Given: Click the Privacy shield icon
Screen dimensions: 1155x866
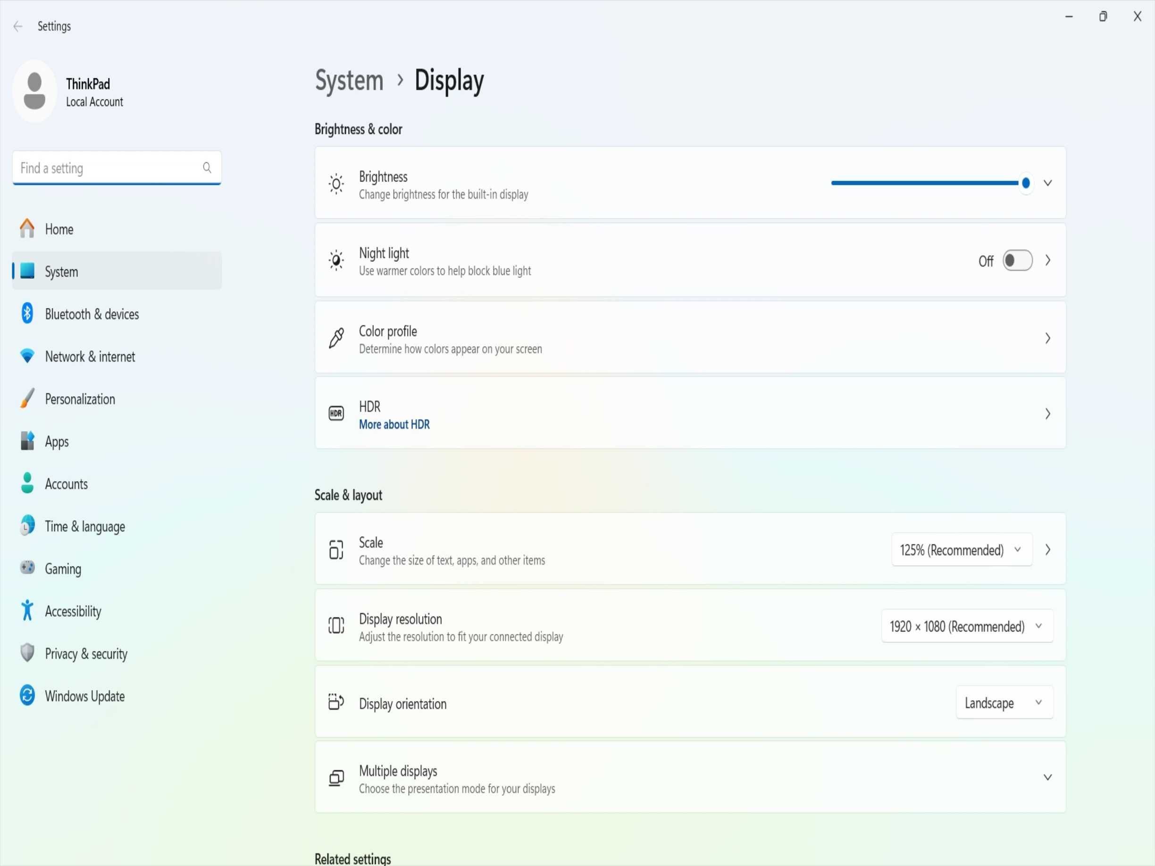Looking at the screenshot, I should pos(27,653).
